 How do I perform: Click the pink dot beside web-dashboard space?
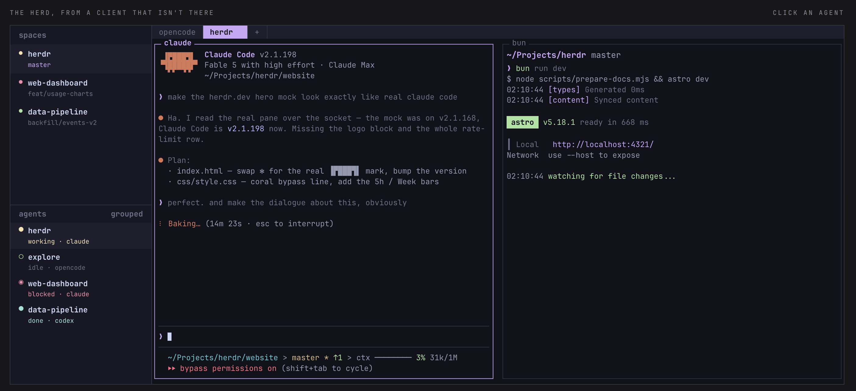[21, 82]
